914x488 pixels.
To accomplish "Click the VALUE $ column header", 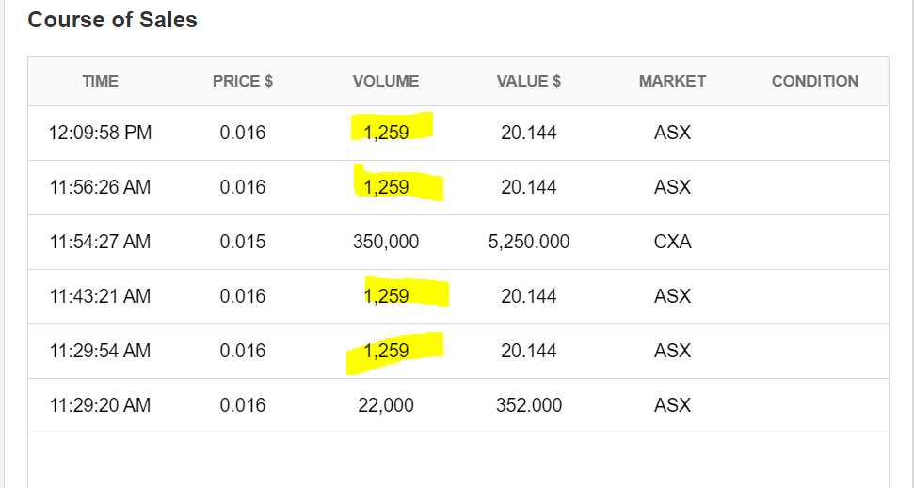I will point(529,81).
